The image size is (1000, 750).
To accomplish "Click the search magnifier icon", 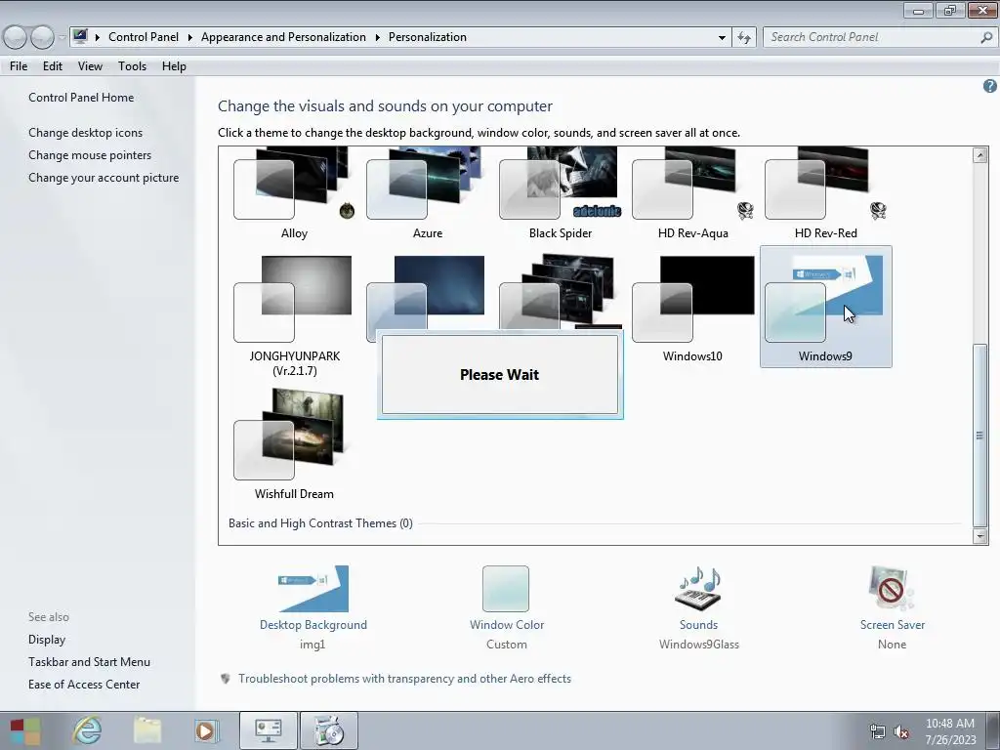I will (x=986, y=38).
